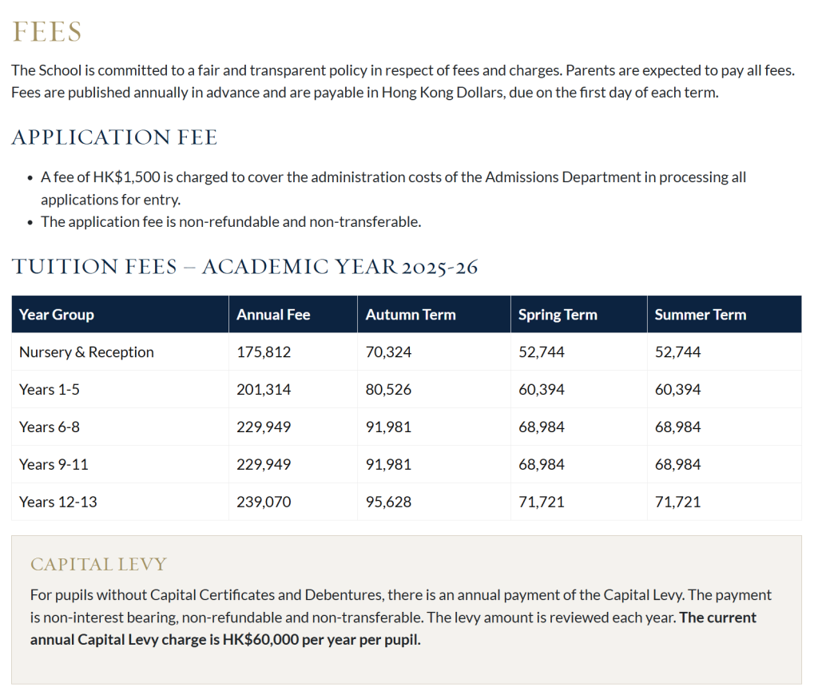Click the bold HK$60,000 Capital Levy sentence
Image resolution: width=818 pixels, height=695 pixels.
224,640
